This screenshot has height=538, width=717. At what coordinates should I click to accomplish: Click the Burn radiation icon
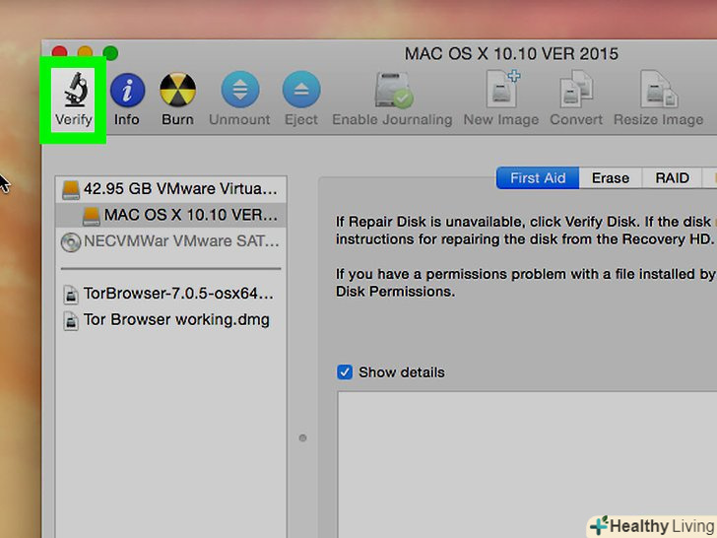point(178,90)
